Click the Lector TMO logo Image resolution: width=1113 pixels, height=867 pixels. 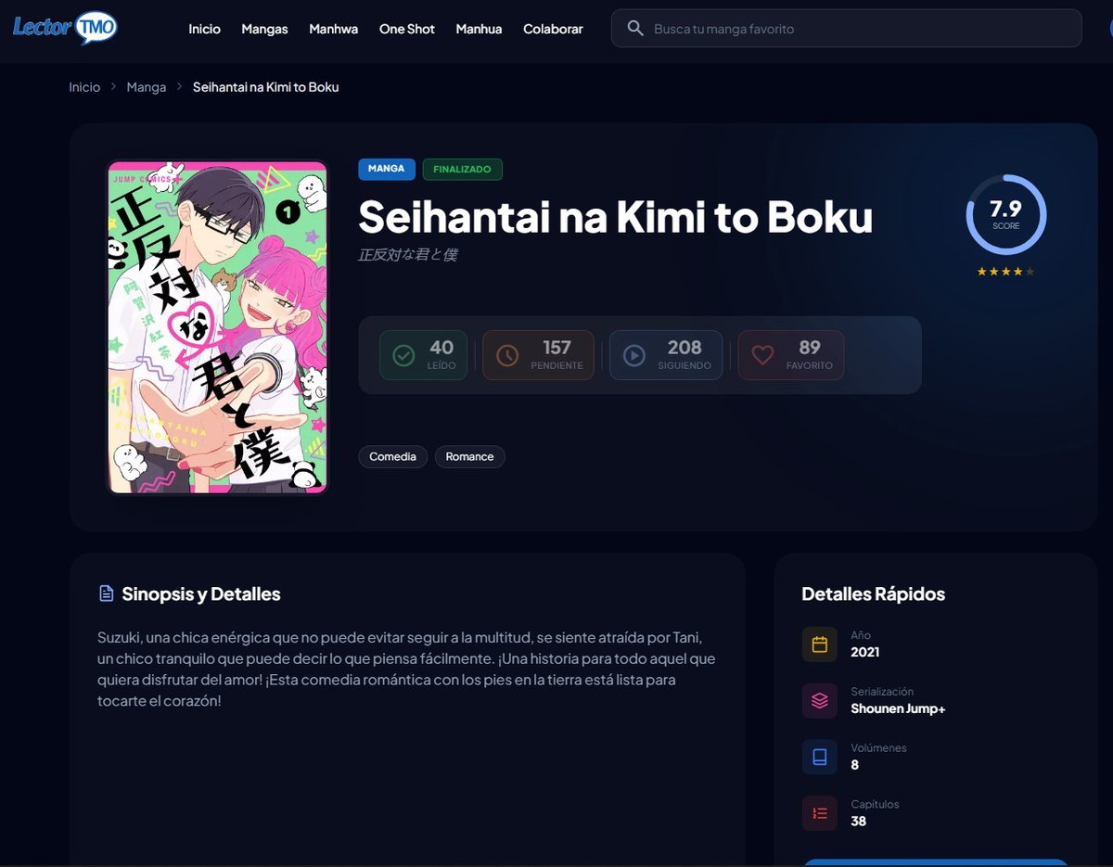[x=65, y=28]
